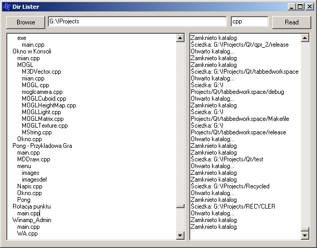Select the exe folder entry

pyautogui.click(x=22, y=38)
